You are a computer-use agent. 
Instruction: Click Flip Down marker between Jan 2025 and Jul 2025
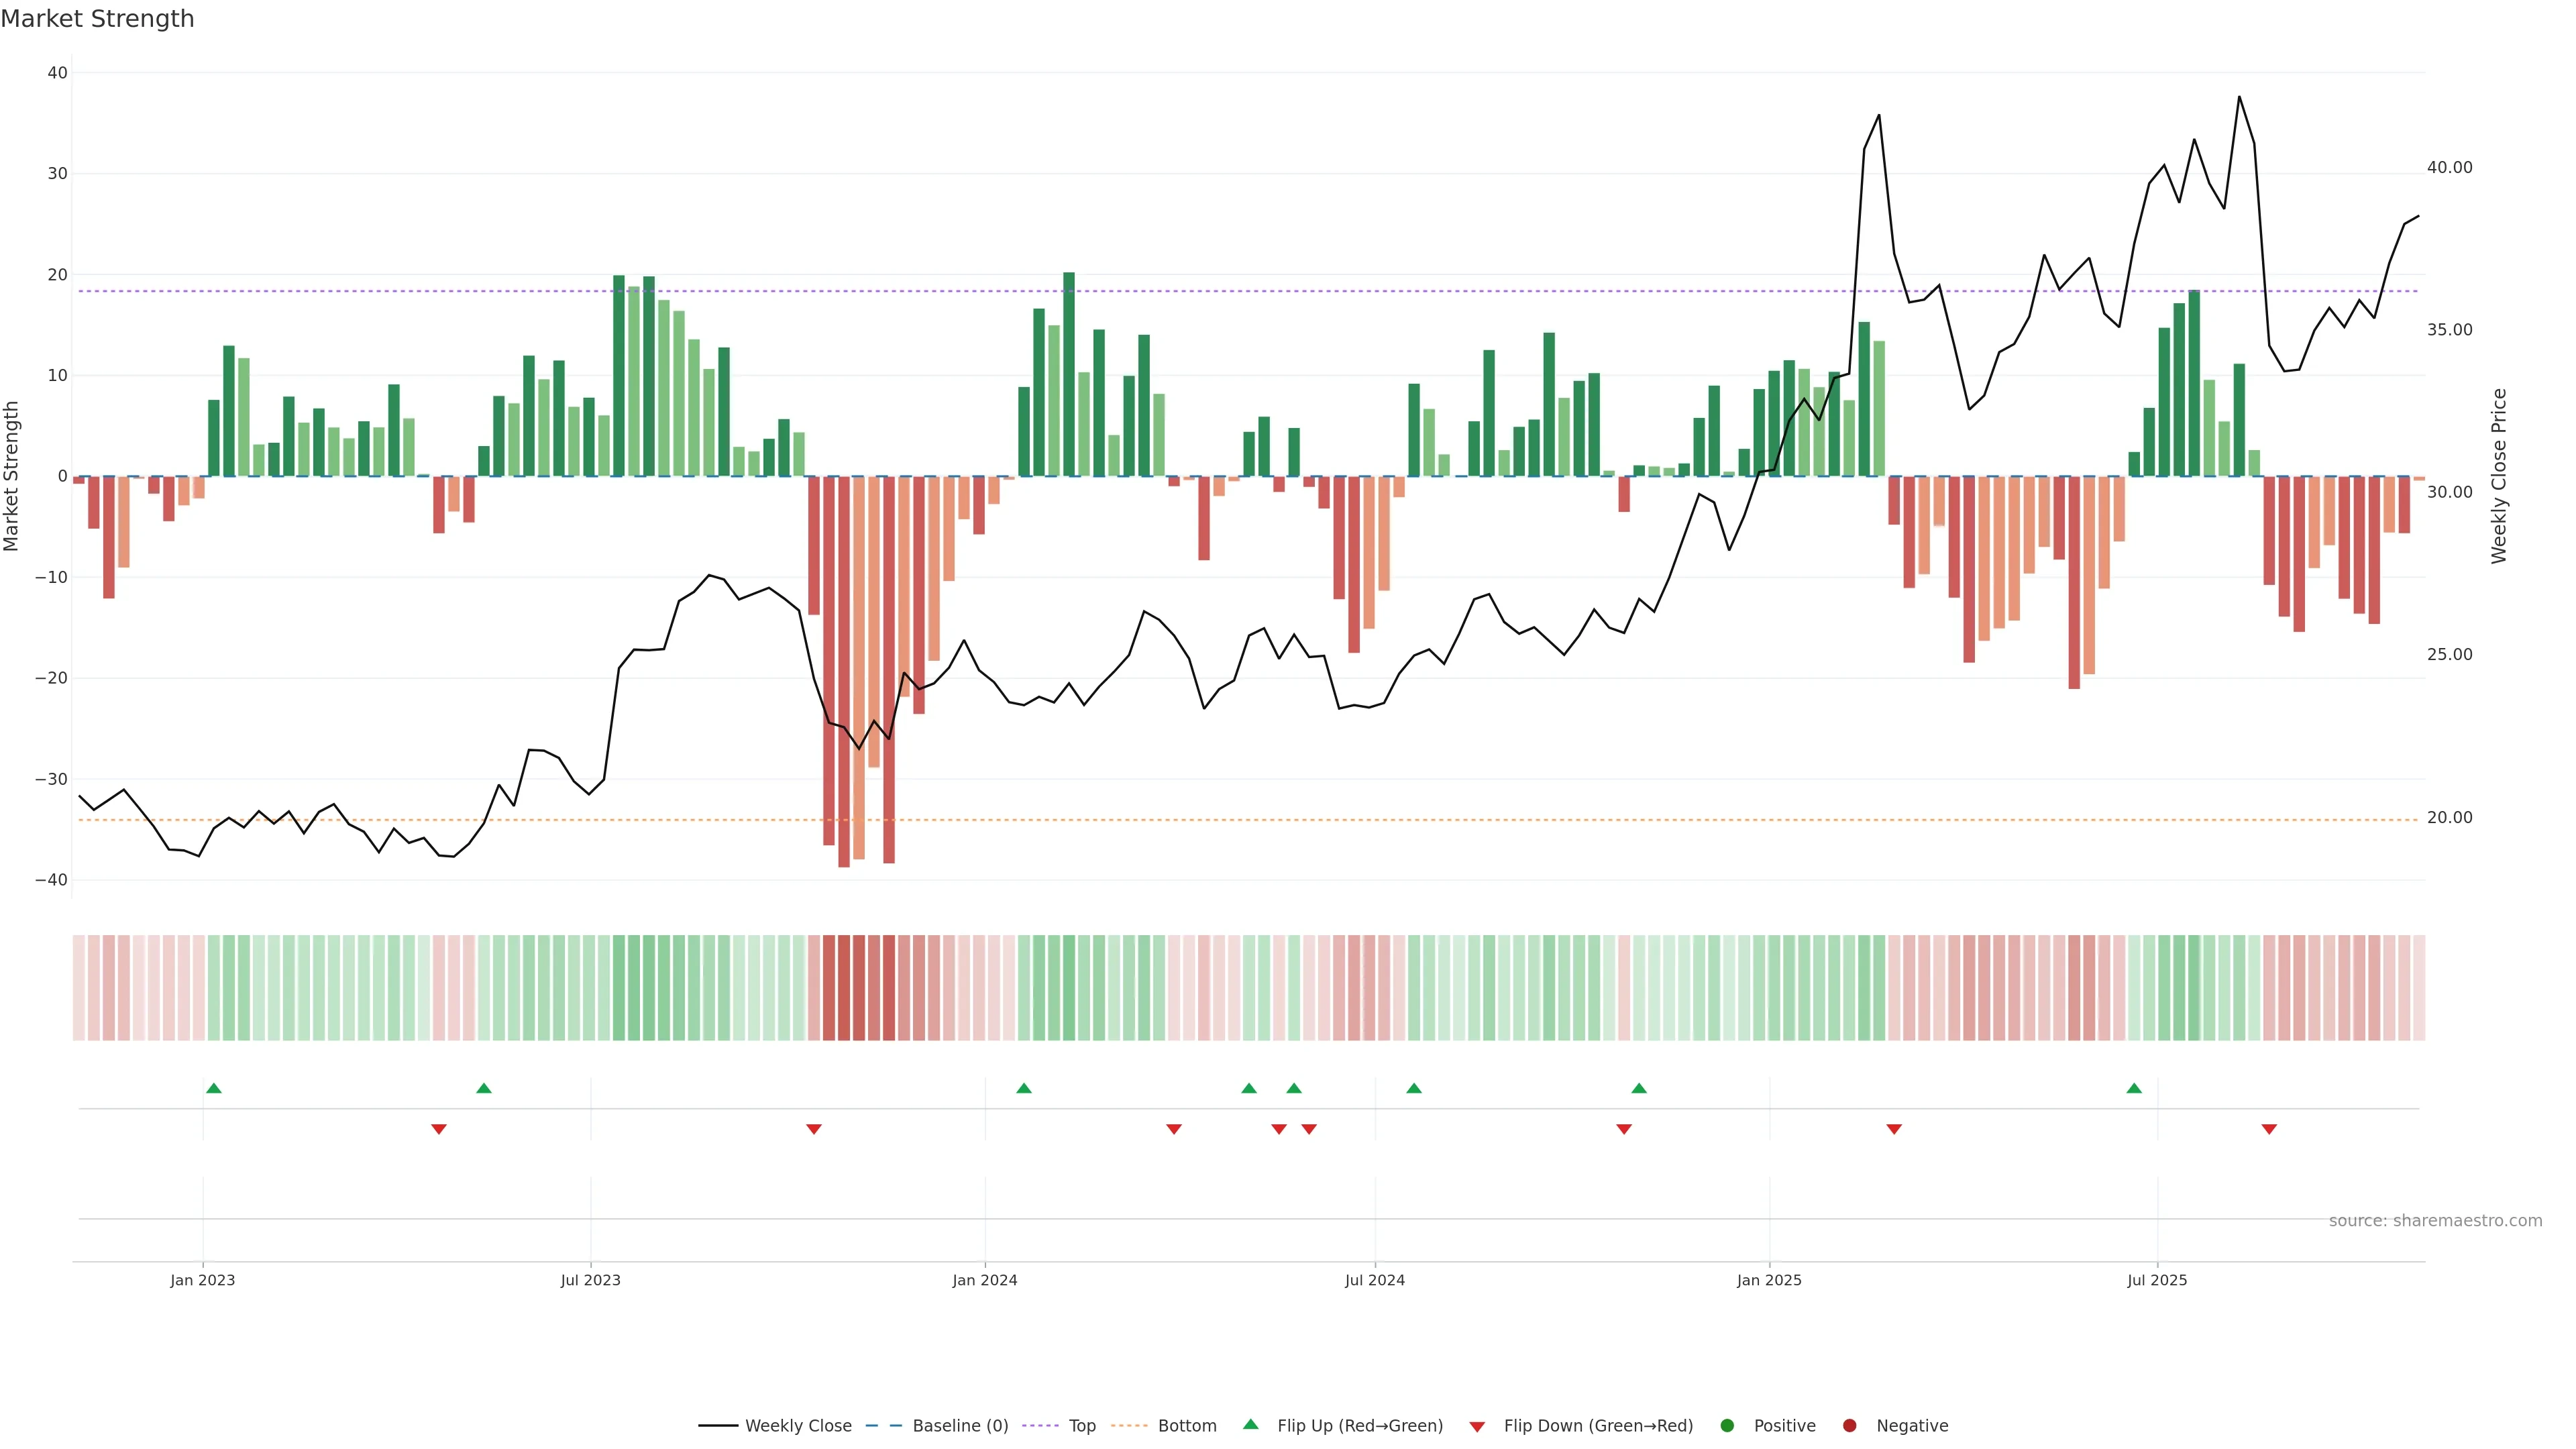point(1893,1129)
